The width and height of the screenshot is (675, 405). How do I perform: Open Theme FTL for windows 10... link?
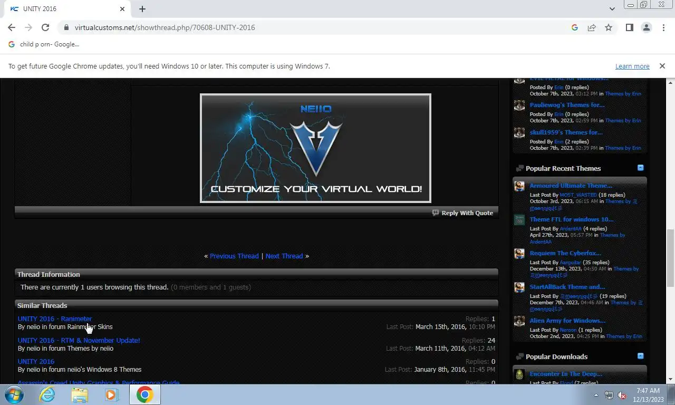[x=572, y=219]
